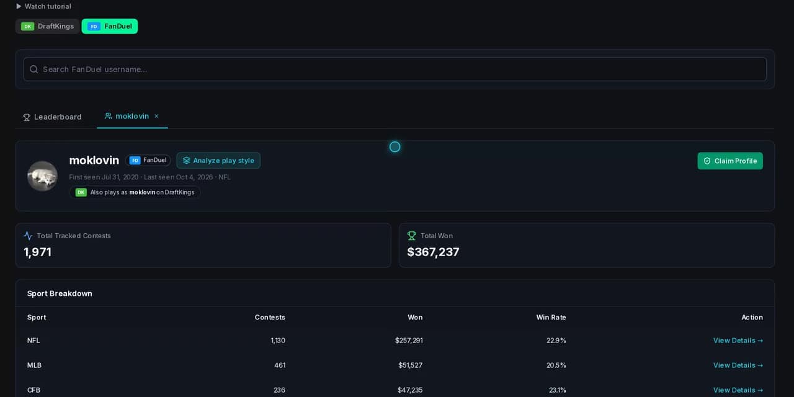
Task: Open the moklovin profile avatar
Action: [x=42, y=176]
